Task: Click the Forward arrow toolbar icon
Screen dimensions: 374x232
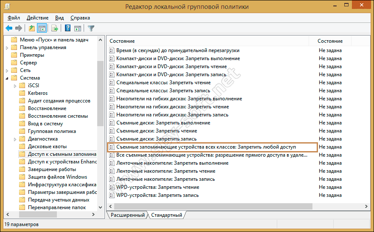Action: click(18, 28)
